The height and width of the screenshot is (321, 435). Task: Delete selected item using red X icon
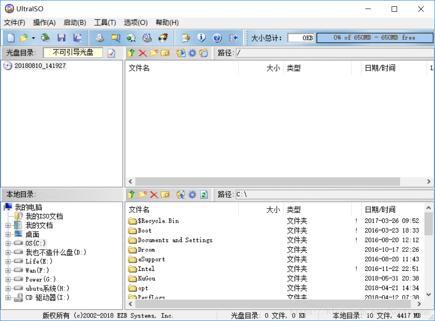click(x=142, y=53)
